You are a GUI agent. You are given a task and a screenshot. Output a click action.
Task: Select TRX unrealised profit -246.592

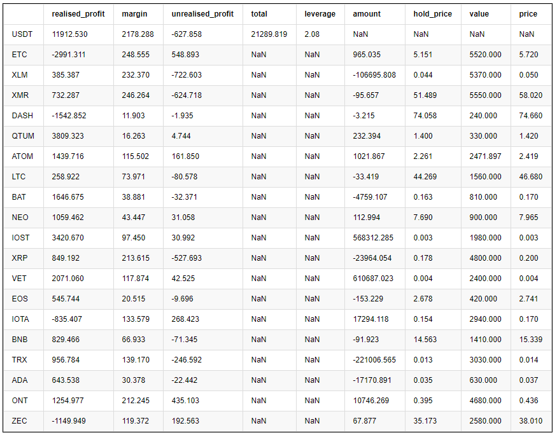[x=187, y=360]
